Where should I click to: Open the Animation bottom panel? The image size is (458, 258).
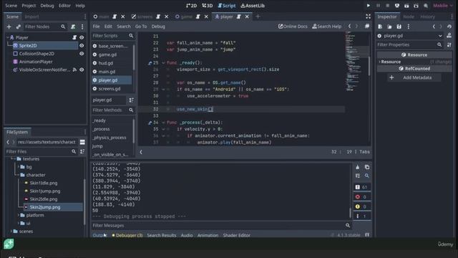tap(208, 235)
